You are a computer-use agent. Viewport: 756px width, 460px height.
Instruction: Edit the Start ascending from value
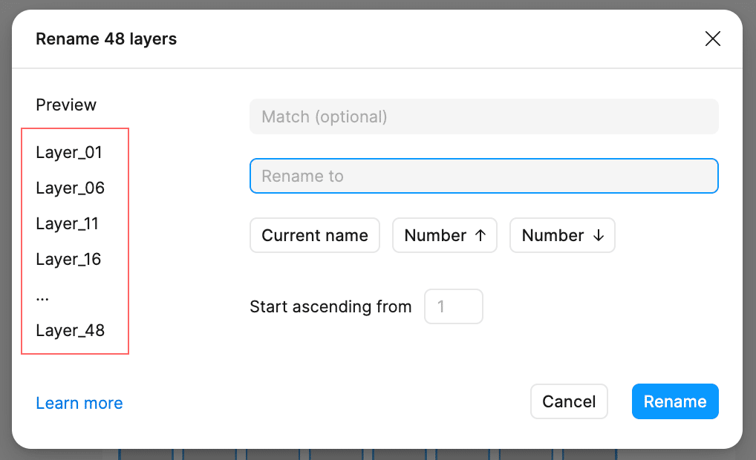pos(454,306)
